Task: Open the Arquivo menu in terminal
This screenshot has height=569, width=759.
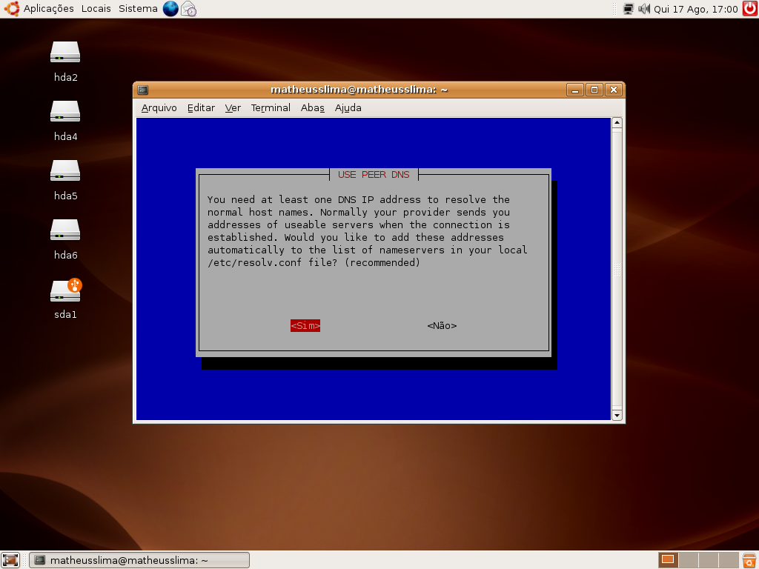Action: [x=159, y=108]
